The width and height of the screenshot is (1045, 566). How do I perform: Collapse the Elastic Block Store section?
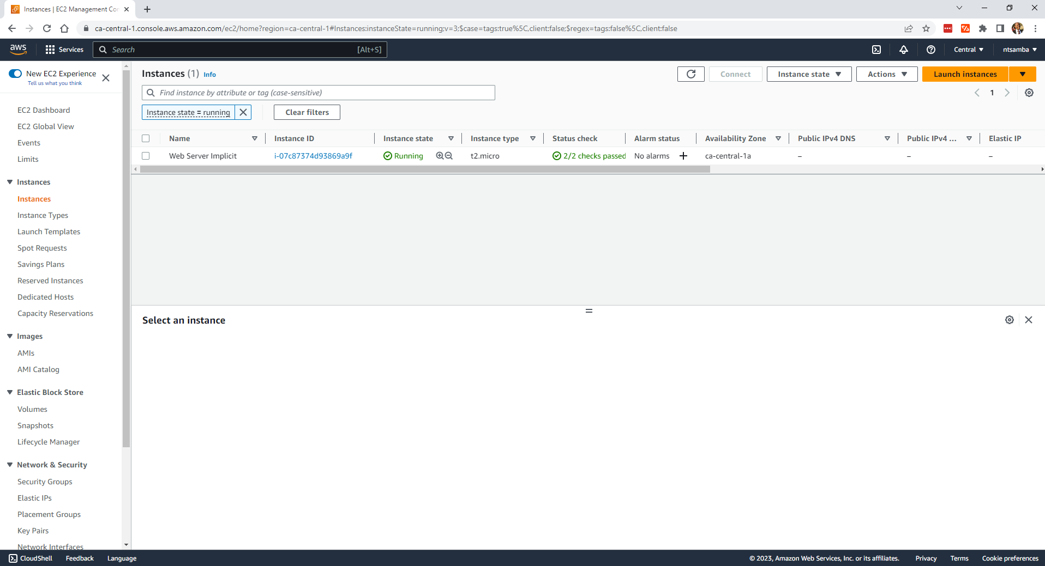pos(10,392)
